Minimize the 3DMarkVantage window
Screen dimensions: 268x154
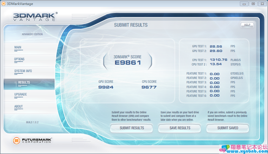(244, 4)
